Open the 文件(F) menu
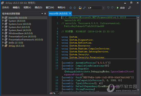Image resolution: width=141 pixels, height=96 pixels. [5, 8]
